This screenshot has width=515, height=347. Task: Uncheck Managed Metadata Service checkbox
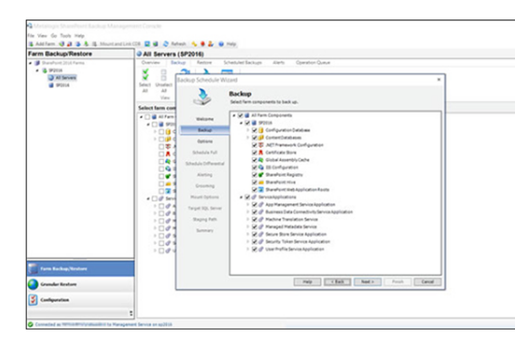click(x=254, y=227)
